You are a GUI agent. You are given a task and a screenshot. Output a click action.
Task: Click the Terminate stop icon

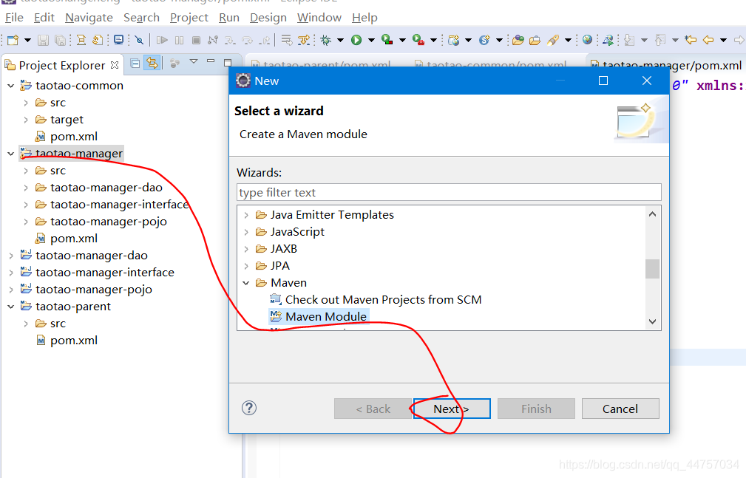tap(196, 40)
